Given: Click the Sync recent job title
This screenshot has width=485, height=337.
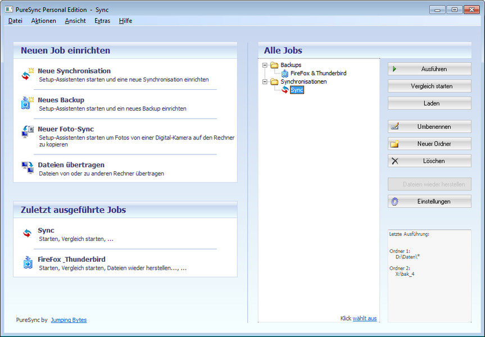Looking at the screenshot, I should pyautogui.click(x=46, y=230).
